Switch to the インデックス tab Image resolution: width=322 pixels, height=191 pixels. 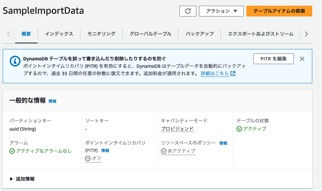click(x=59, y=34)
